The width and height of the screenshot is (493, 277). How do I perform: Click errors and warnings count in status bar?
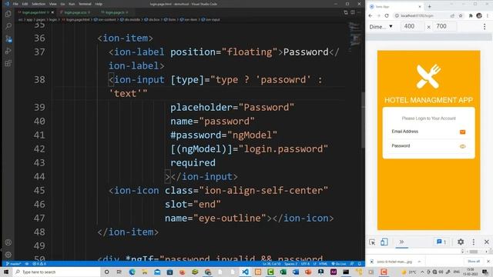click(39, 264)
